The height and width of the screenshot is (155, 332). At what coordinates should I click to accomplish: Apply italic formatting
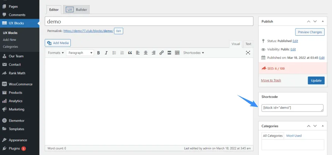pos(106,53)
